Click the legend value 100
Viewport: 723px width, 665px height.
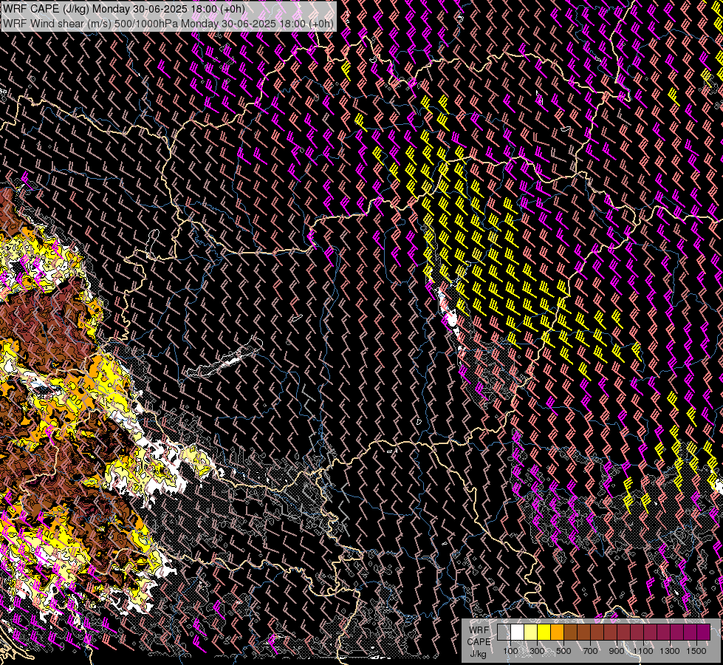tap(510, 651)
